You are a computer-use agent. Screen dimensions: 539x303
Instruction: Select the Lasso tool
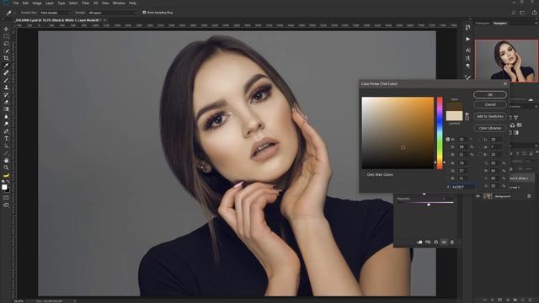(x=6, y=44)
